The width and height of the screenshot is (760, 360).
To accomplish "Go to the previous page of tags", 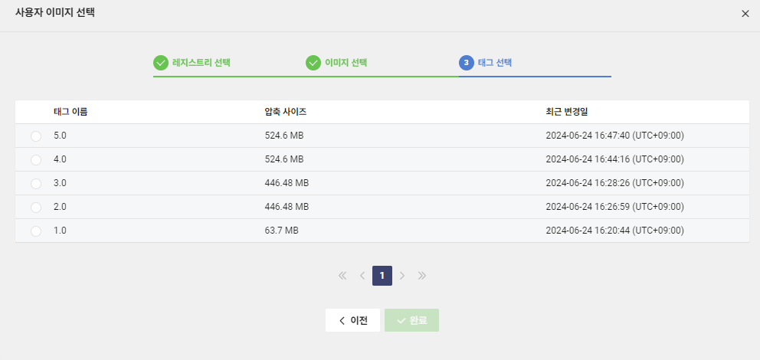I will point(362,276).
